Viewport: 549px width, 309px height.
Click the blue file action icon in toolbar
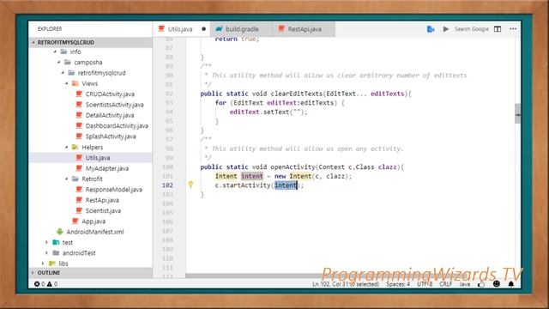pos(431,29)
